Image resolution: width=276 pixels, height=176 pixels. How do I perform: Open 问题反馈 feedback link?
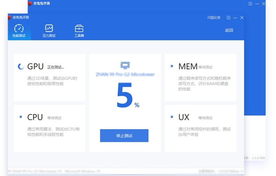[x=214, y=18]
